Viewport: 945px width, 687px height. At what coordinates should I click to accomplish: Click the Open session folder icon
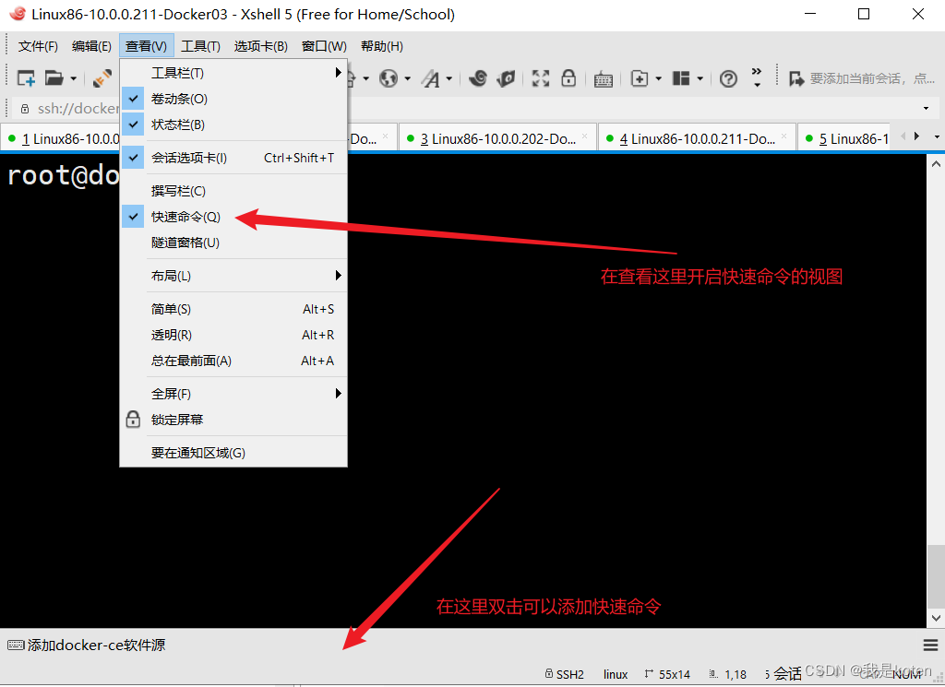pyautogui.click(x=54, y=78)
